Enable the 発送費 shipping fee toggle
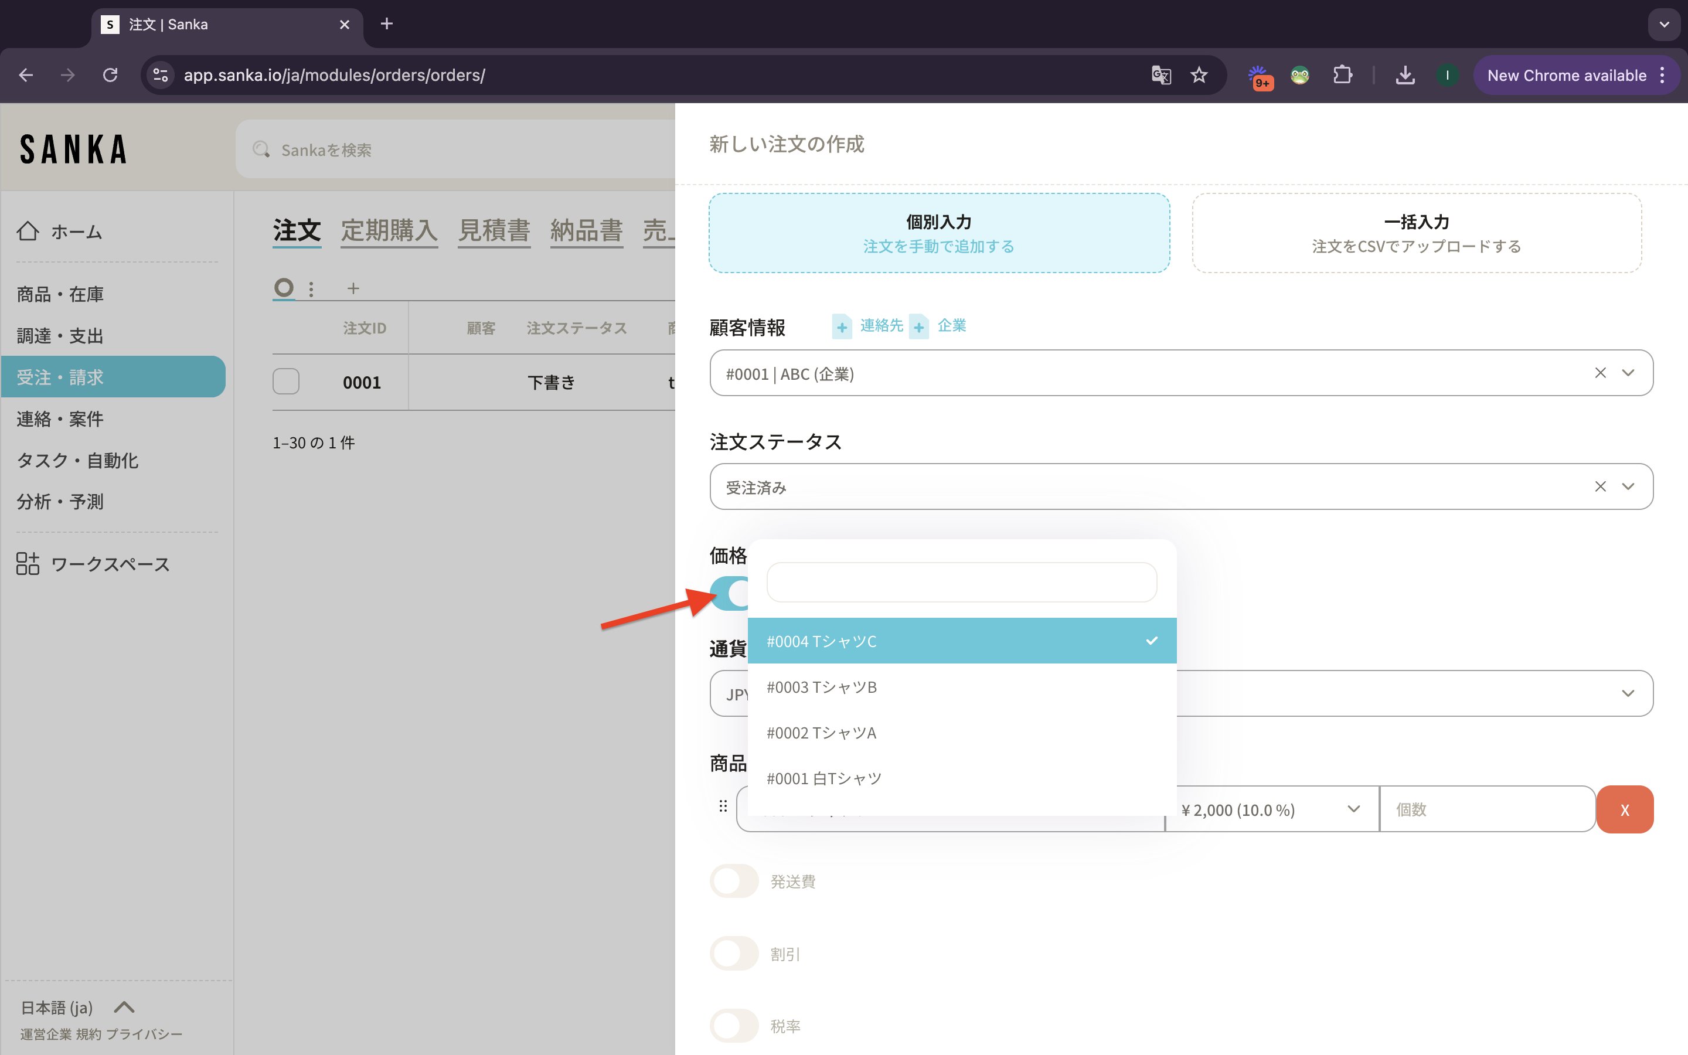1688x1055 pixels. coord(734,882)
